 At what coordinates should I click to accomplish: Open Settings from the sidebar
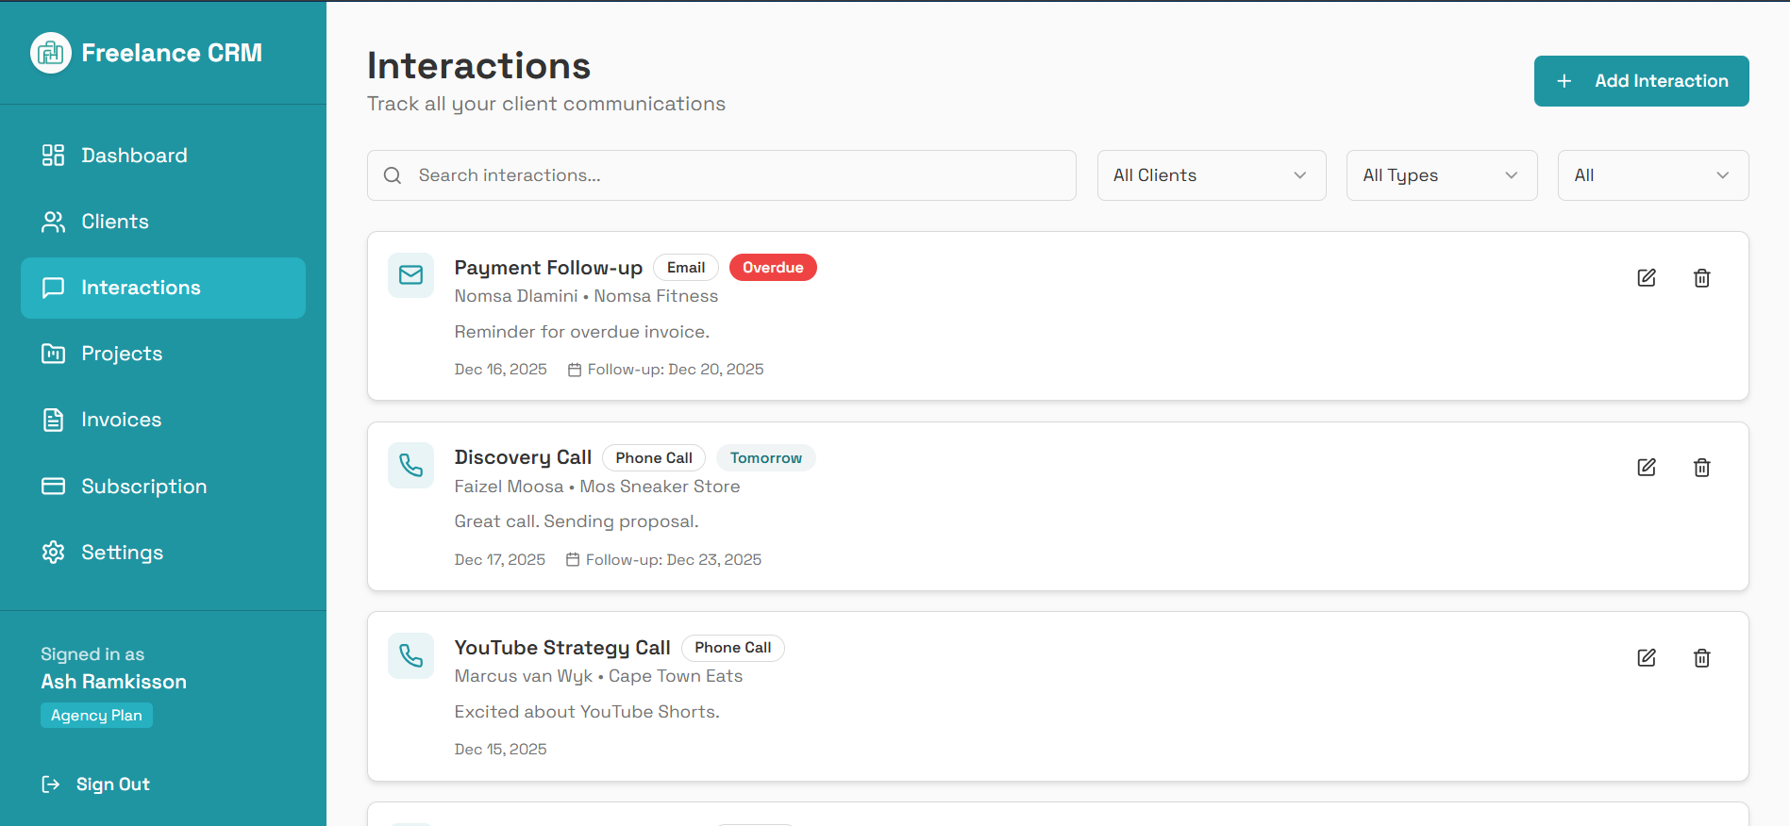click(163, 553)
